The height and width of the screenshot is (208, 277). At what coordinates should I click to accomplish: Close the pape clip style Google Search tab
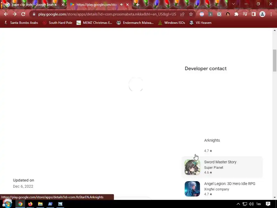63,5
